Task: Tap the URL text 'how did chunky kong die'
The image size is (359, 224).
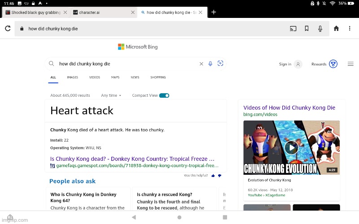Action: click(53, 29)
